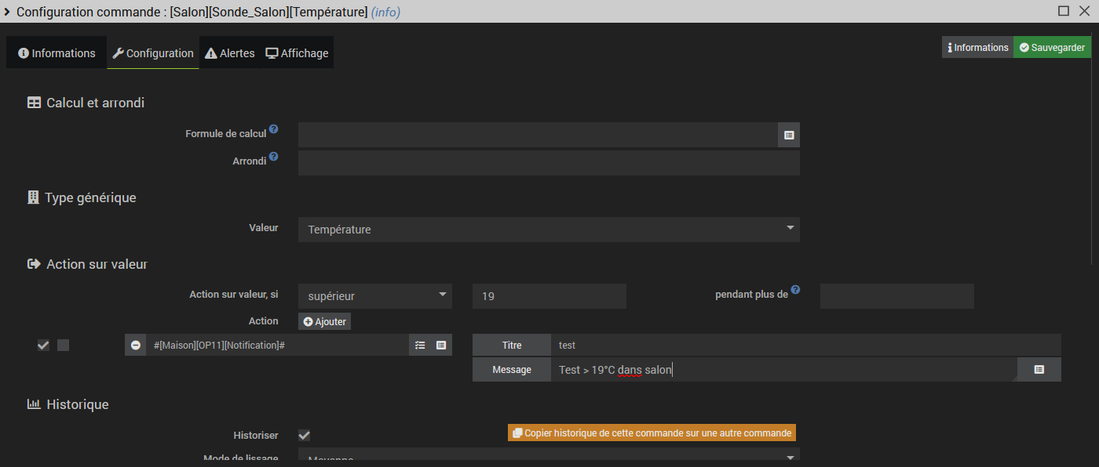Tick the second unchecked action checkbox
Viewport: 1099px width, 467px height.
(x=64, y=346)
